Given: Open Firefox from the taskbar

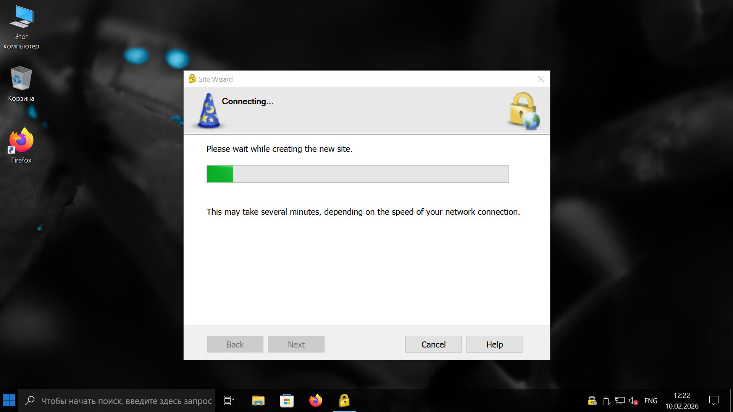Looking at the screenshot, I should pos(315,401).
